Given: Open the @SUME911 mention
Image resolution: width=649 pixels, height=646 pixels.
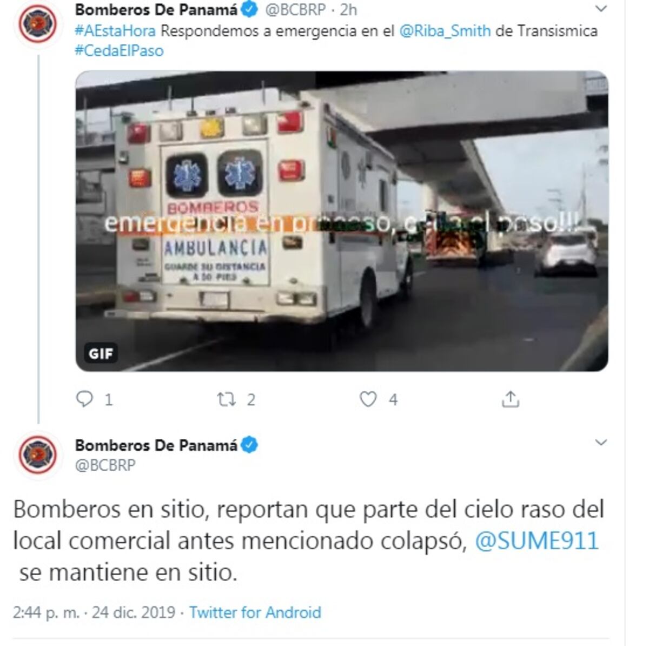Looking at the screenshot, I should coord(537,540).
